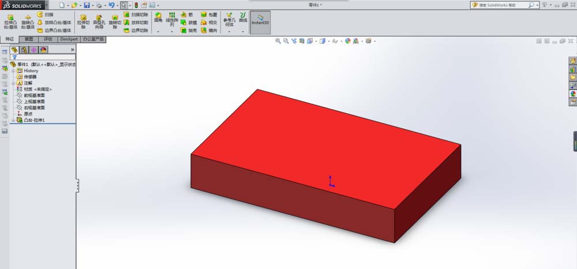Open the ConfigurationManager tab icon

point(33,50)
